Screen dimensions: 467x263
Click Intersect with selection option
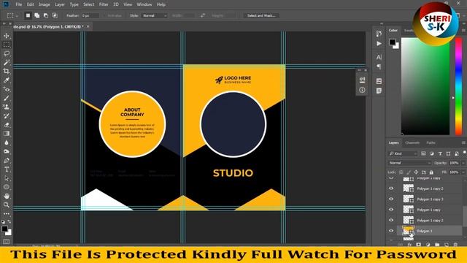click(x=55, y=15)
